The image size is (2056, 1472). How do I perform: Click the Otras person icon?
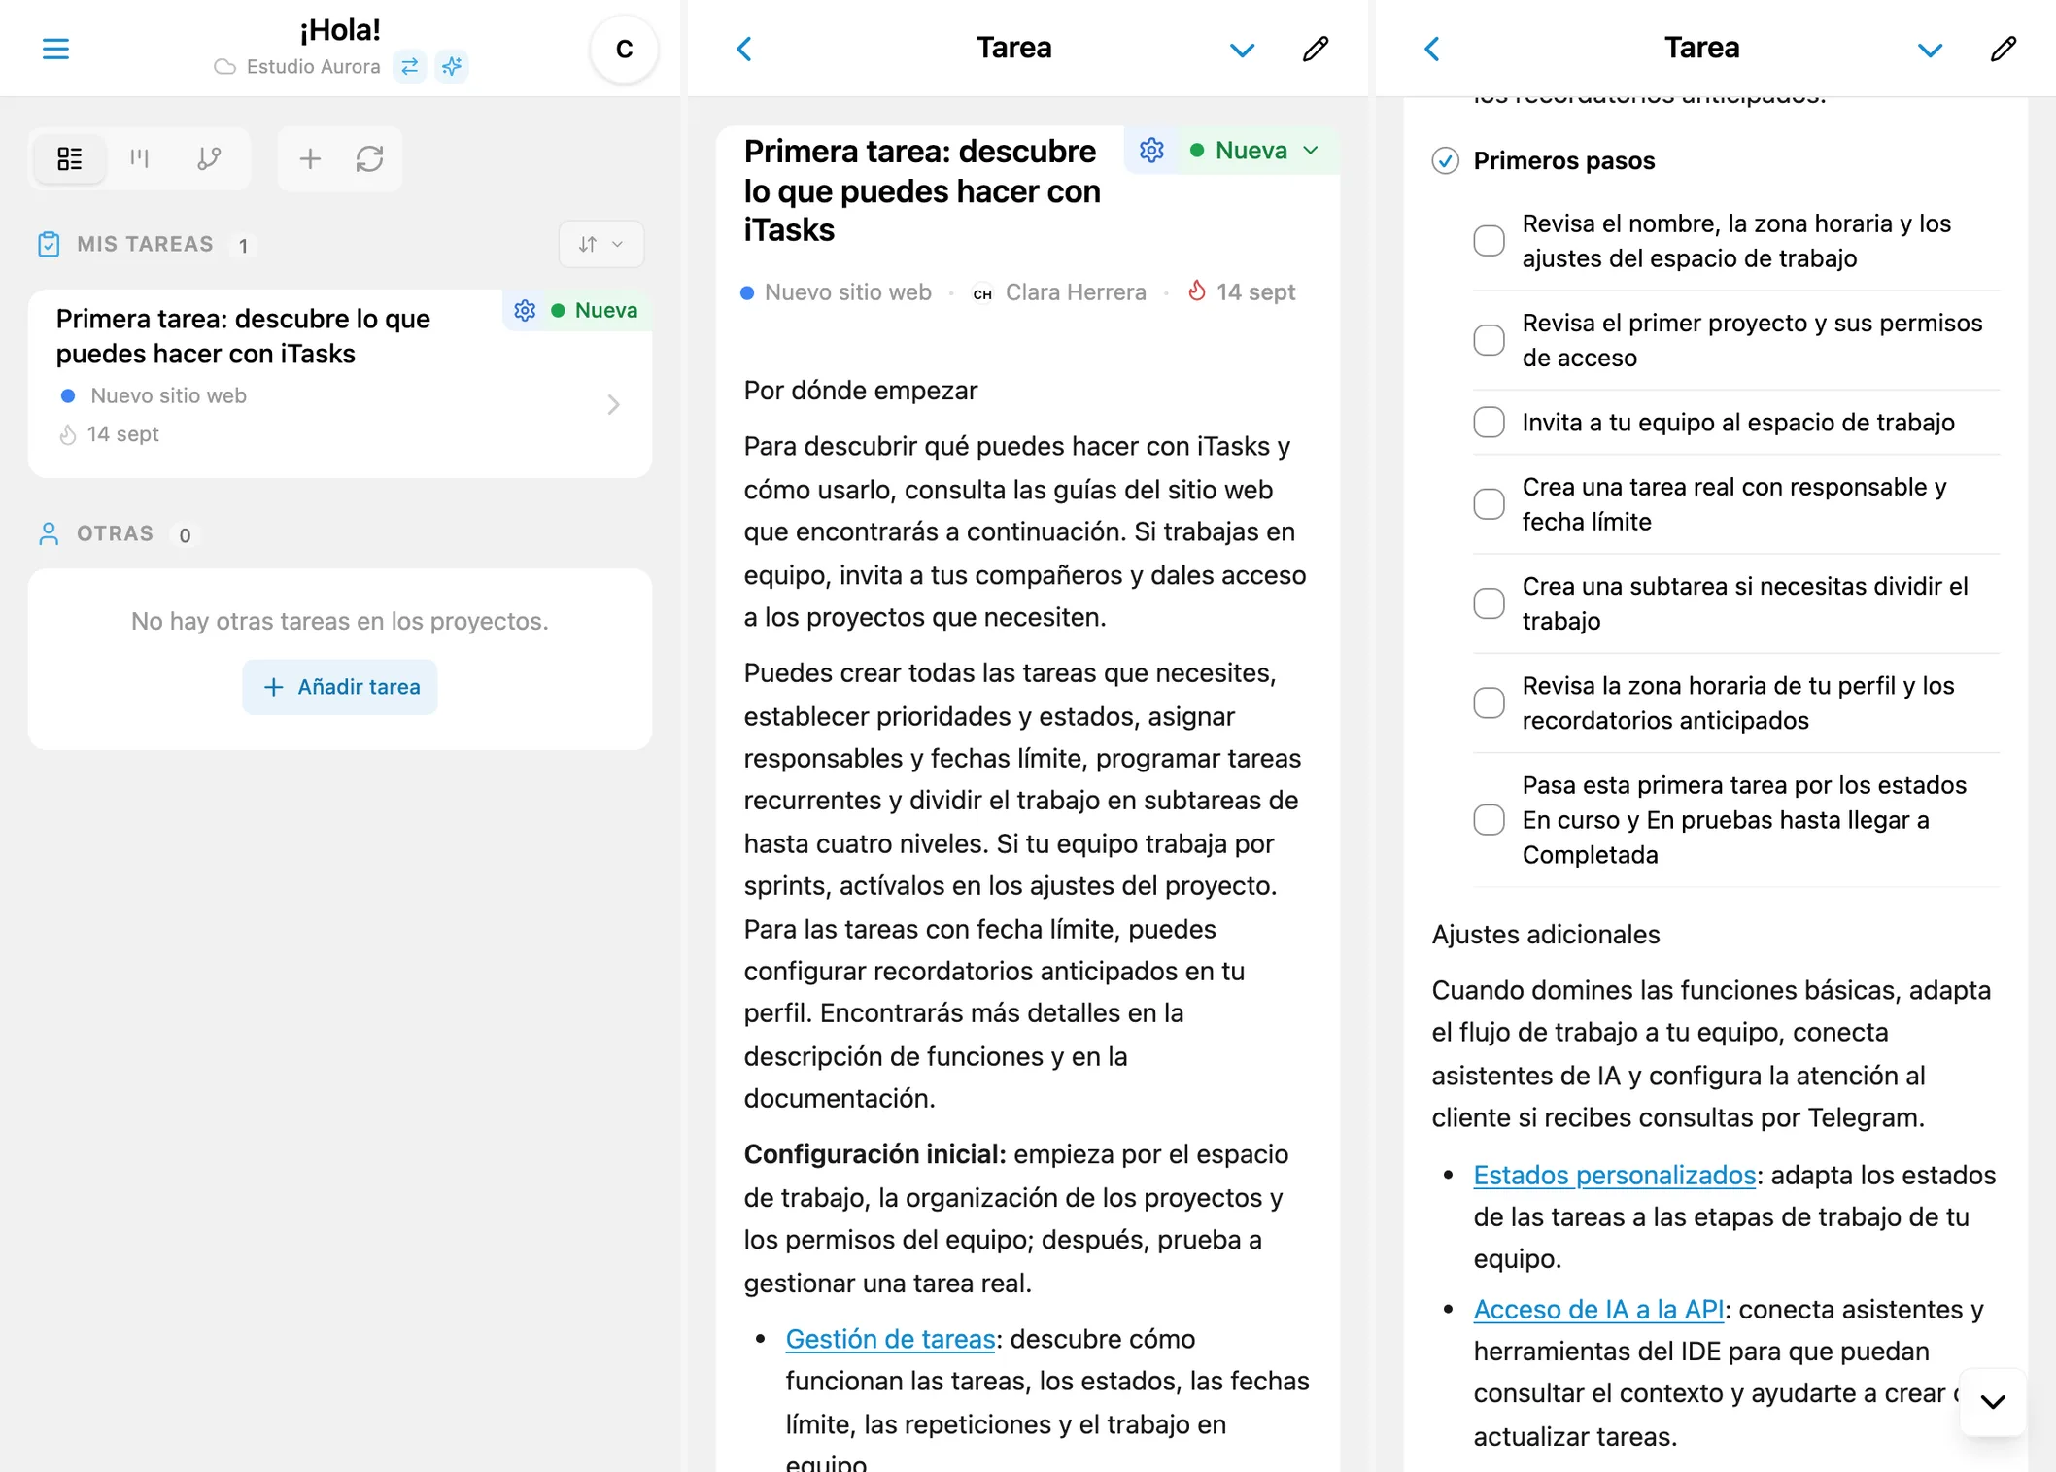tap(49, 533)
